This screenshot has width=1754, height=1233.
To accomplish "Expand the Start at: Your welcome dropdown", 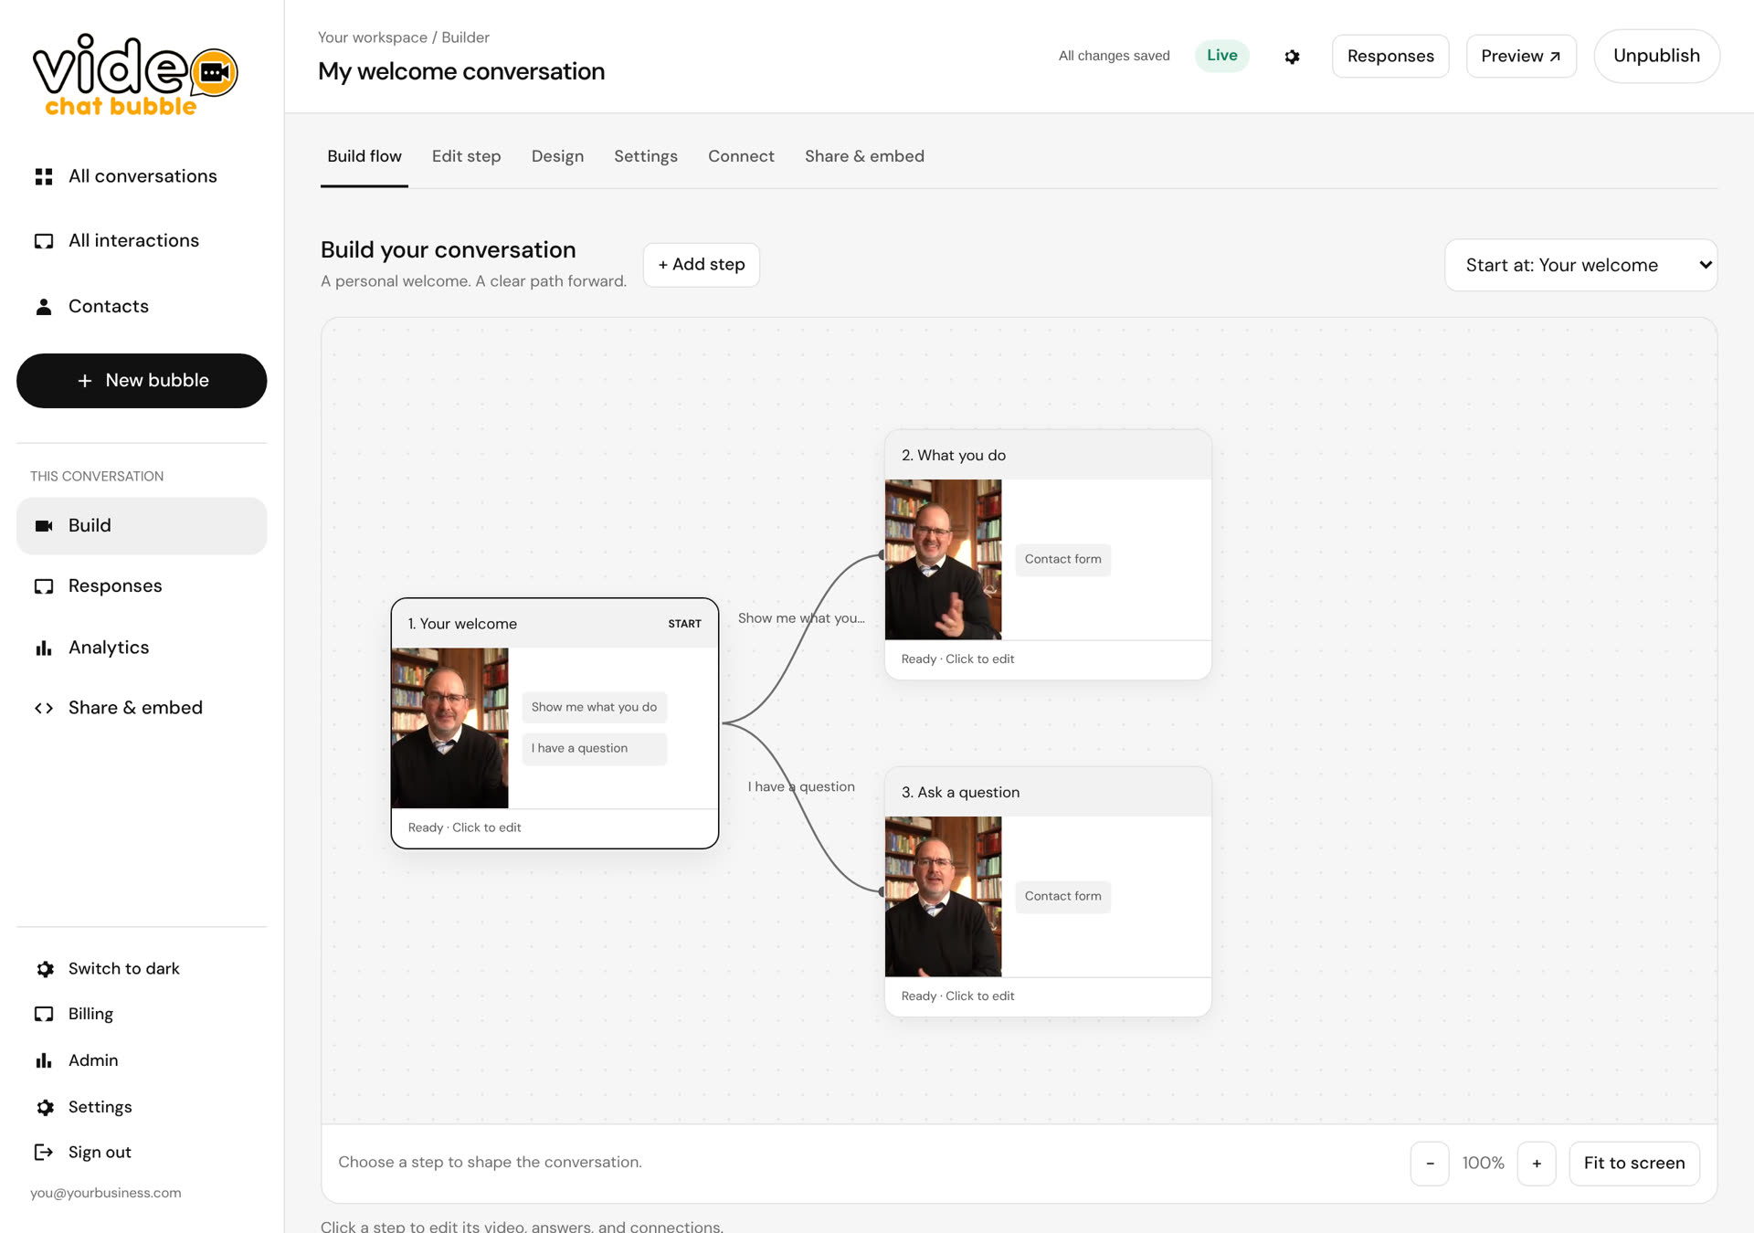I will pos(1581,265).
